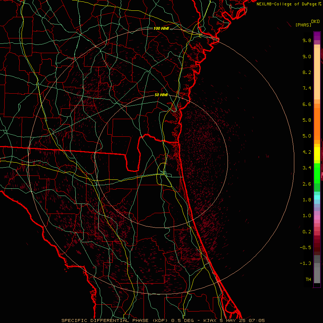Click the 9.8 value on the scale
Viewport: 323px width, 323px height.
coord(307,40)
